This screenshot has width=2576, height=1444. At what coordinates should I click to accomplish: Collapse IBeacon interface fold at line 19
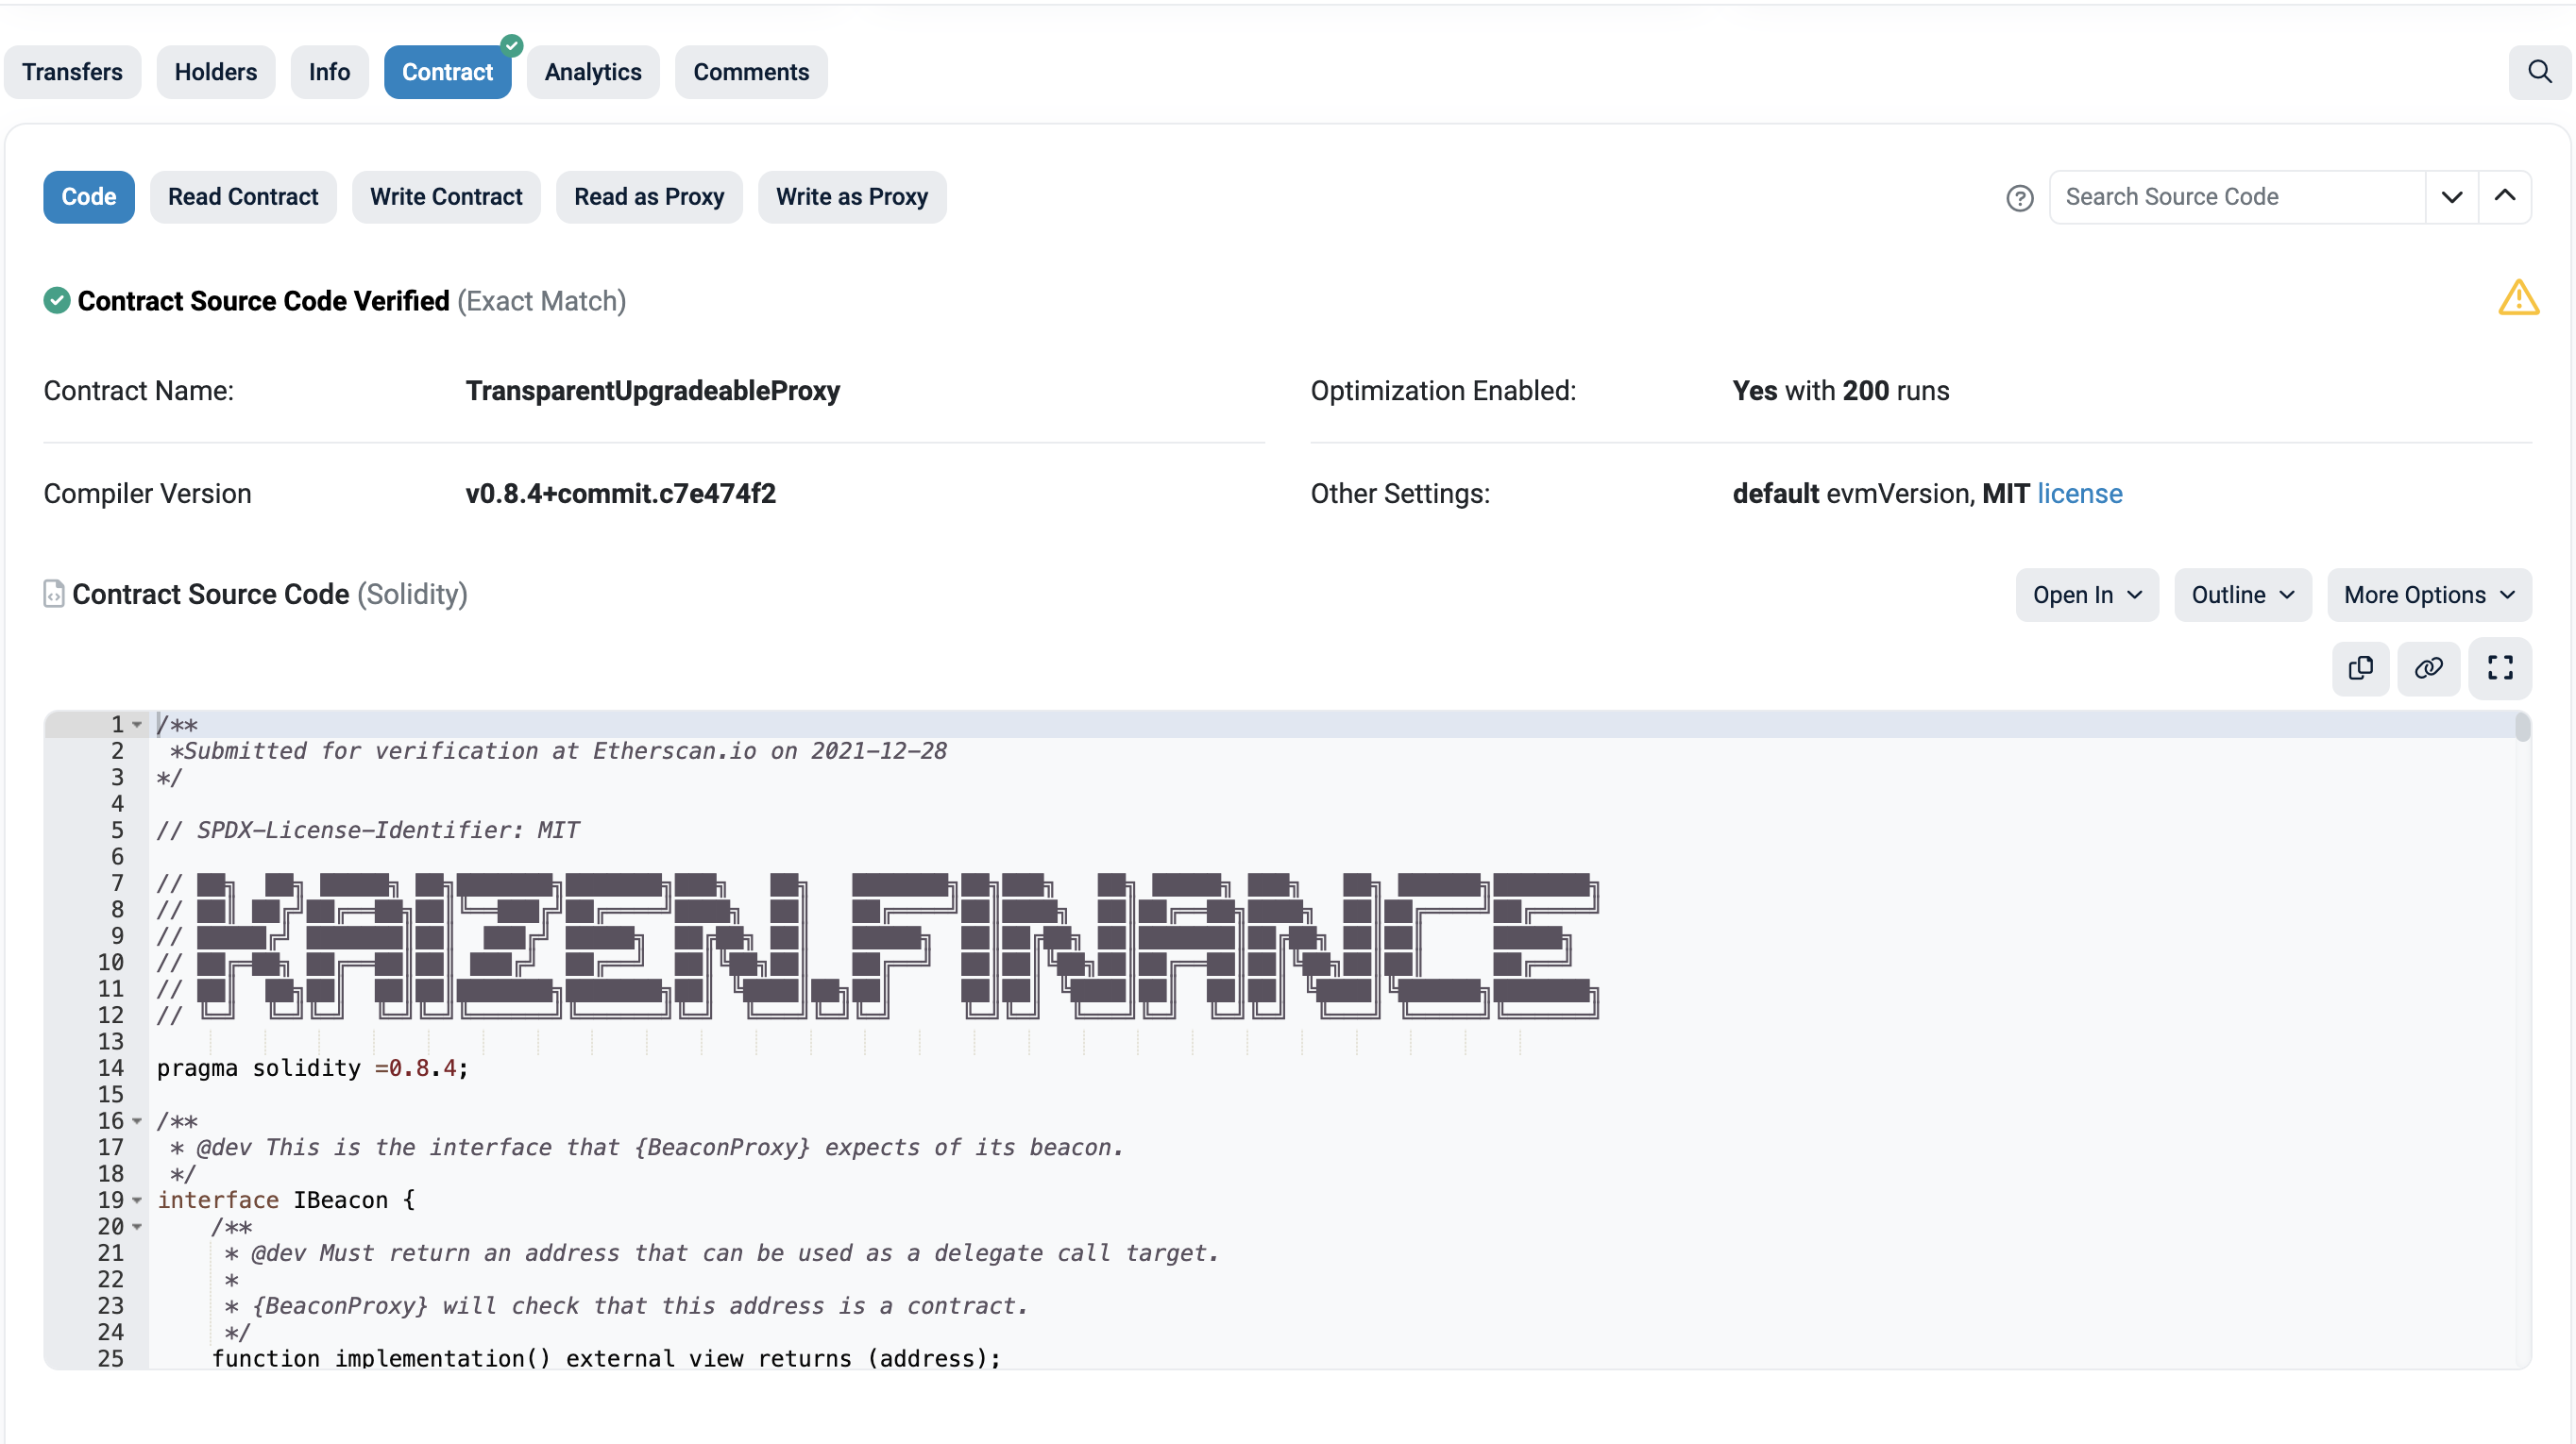137,1201
